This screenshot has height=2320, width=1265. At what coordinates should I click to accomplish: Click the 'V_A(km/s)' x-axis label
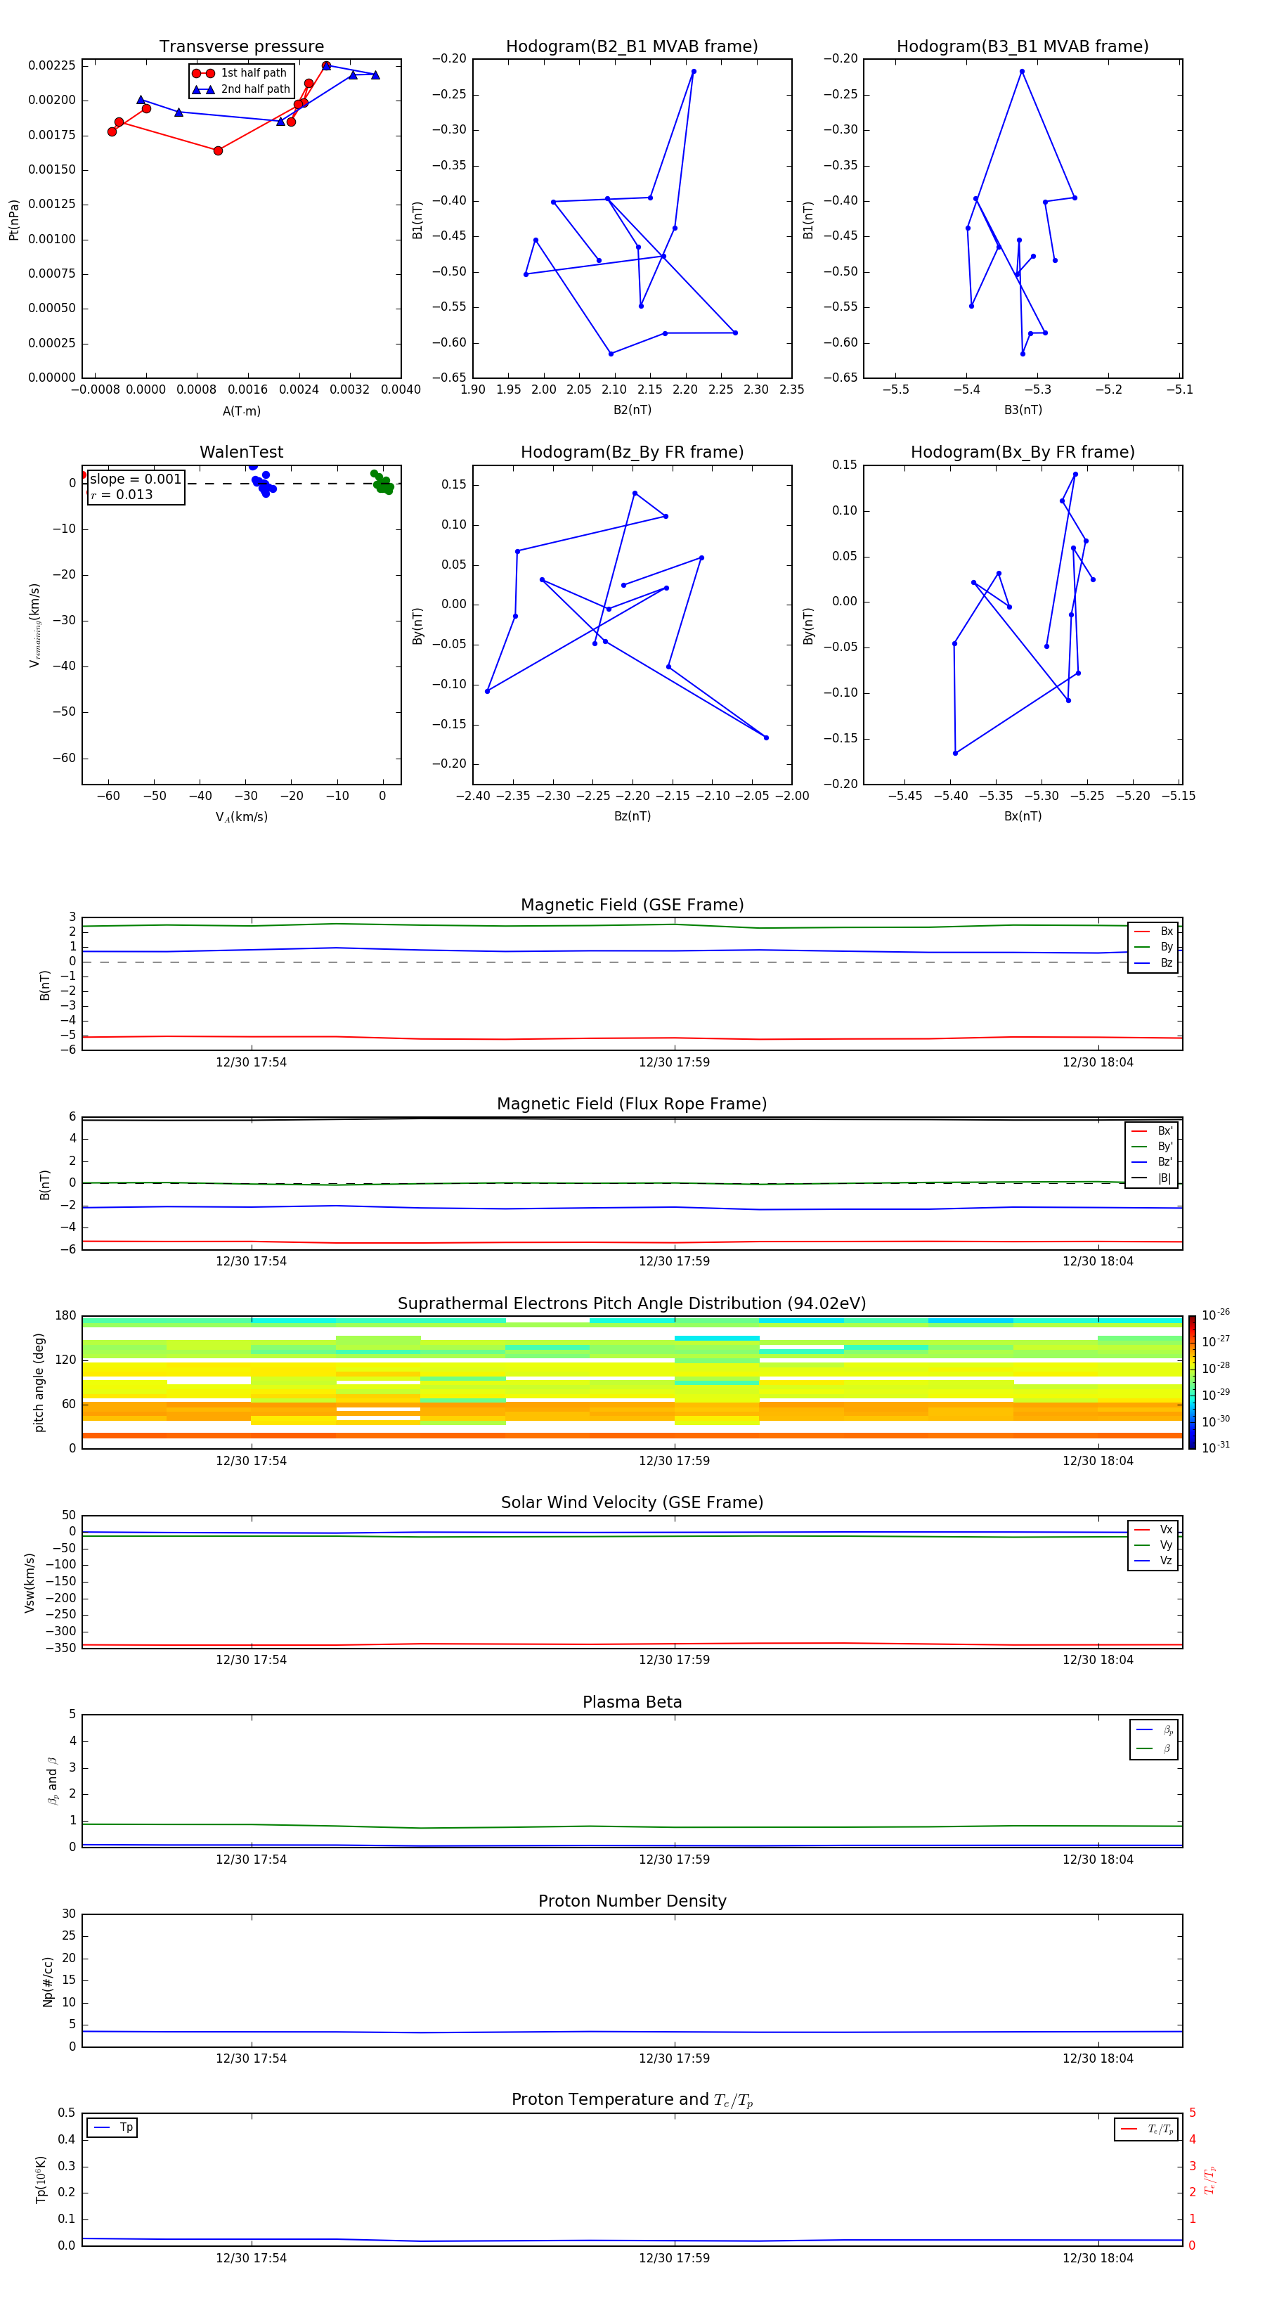(x=241, y=817)
